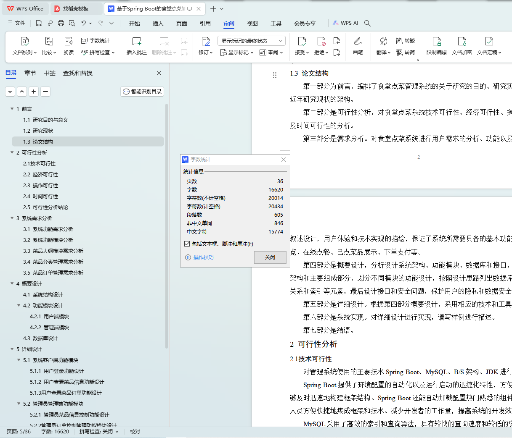Image resolution: width=512 pixels, height=438 pixels.
Task: Switch to the 插入 (Insert) ribbon tab
Action: pyautogui.click(x=158, y=24)
